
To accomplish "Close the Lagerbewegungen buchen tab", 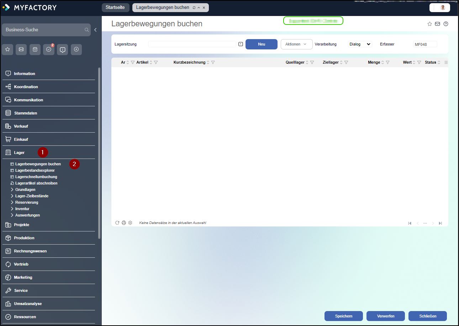I will click(204, 7).
